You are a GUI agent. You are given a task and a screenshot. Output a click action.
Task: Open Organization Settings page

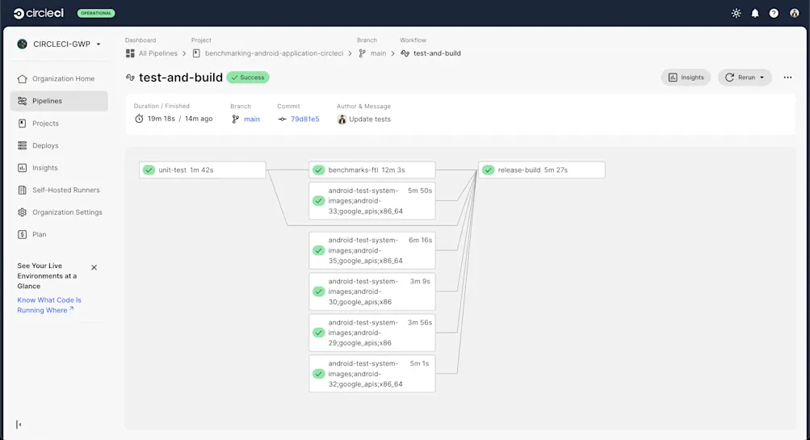click(x=59, y=212)
